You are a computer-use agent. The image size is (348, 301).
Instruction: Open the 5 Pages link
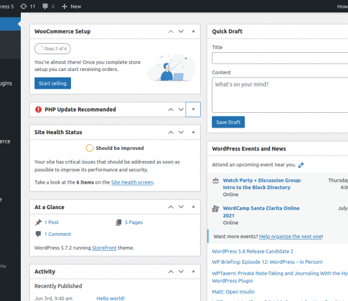click(134, 222)
